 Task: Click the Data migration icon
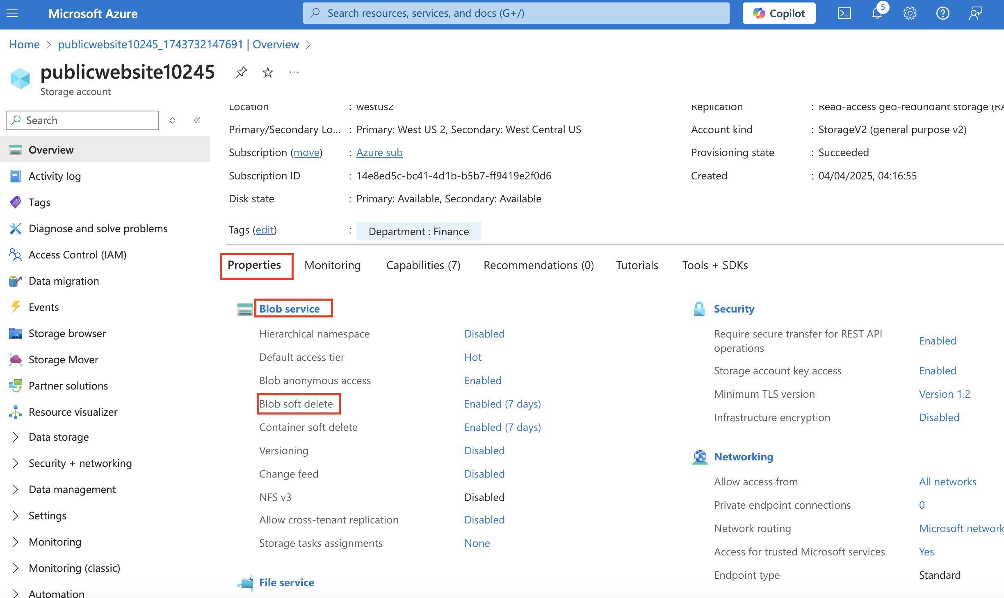click(x=16, y=281)
